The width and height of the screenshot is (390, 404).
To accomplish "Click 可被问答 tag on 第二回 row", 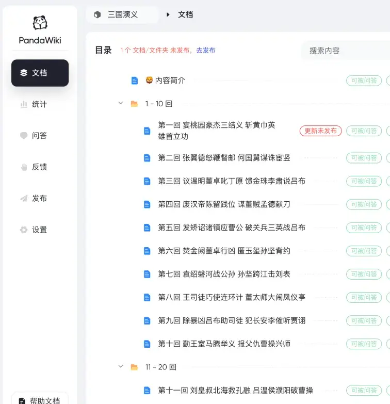I will point(364,158).
